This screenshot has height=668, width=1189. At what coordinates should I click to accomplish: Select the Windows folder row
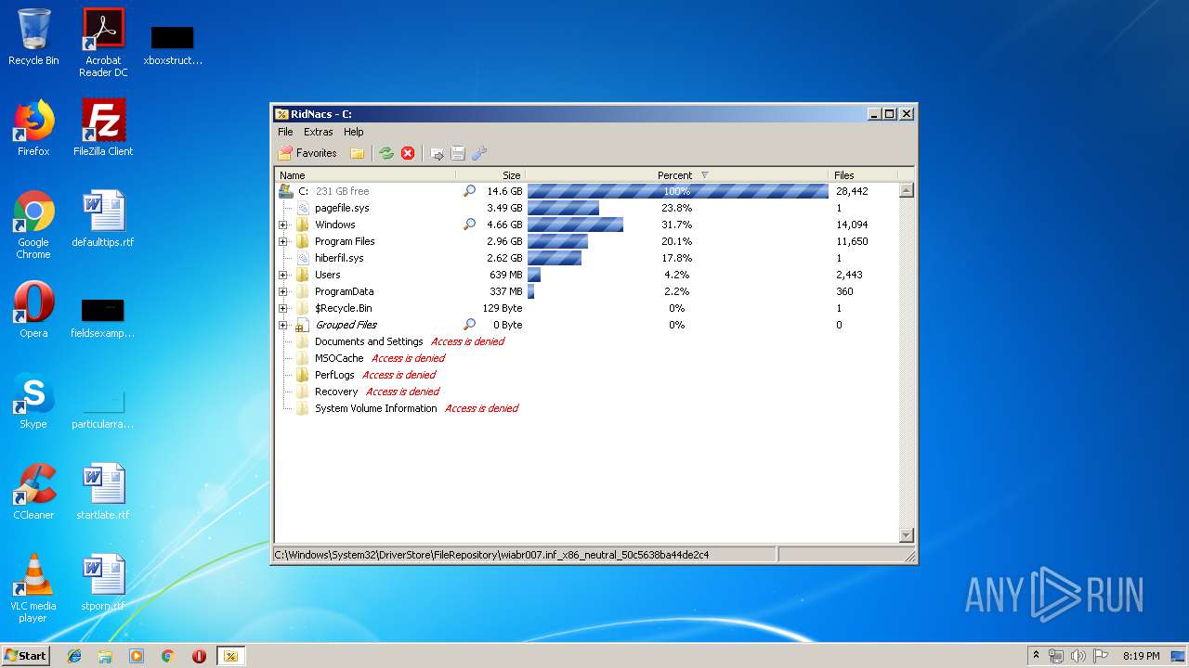(x=587, y=225)
